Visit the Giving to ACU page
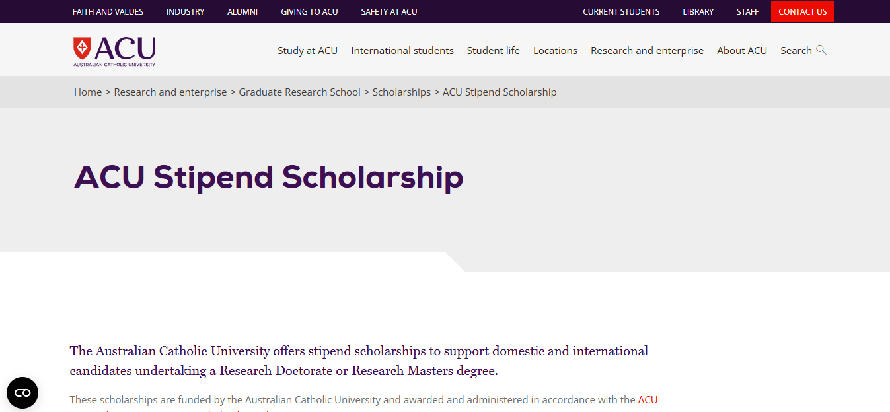The width and height of the screenshot is (890, 412). [309, 11]
